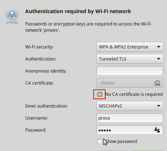This screenshot has height=151, width=167.
Task: Focus the Anonymous identity text field
Action: click(130, 71)
